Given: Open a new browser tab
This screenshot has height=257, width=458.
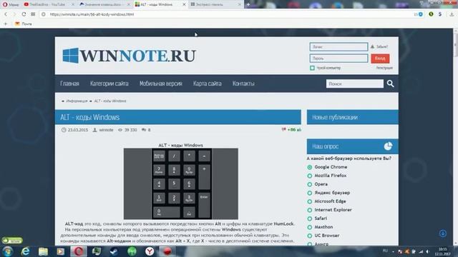Looking at the screenshot, I should coord(248,4).
